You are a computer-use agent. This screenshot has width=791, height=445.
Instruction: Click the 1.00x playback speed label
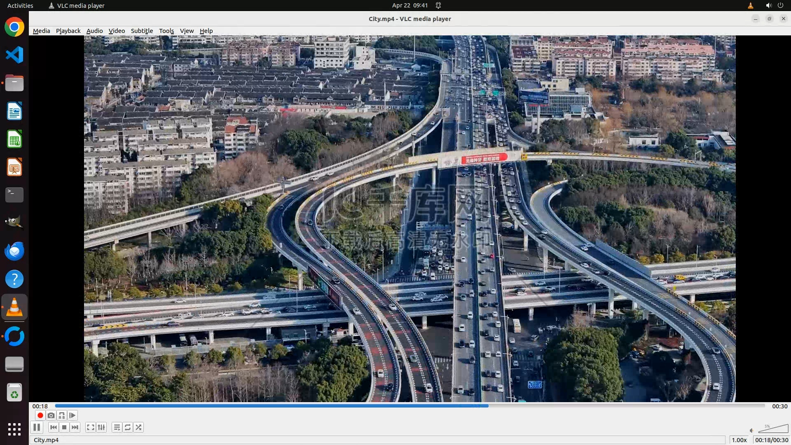pyautogui.click(x=739, y=440)
